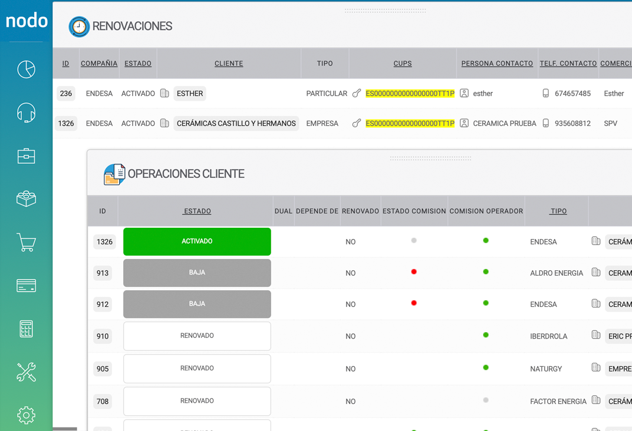Screen dimensions: 632x431
Task: Click building icon beside CERÁMICAS CASTILLO Y HERMANOS
Action: (x=164, y=123)
